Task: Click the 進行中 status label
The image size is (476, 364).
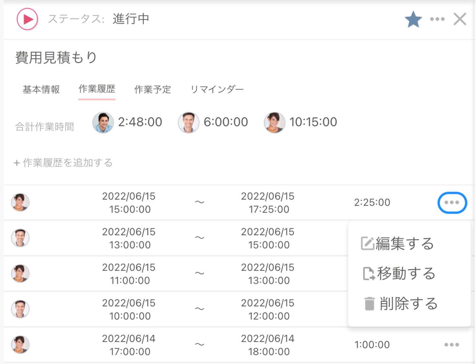Action: tap(130, 19)
